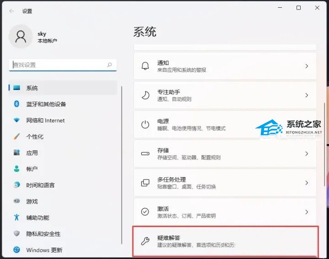The width and height of the screenshot is (329, 259).
Task: Select 系统 in the sidebar
Action: pos(63,88)
